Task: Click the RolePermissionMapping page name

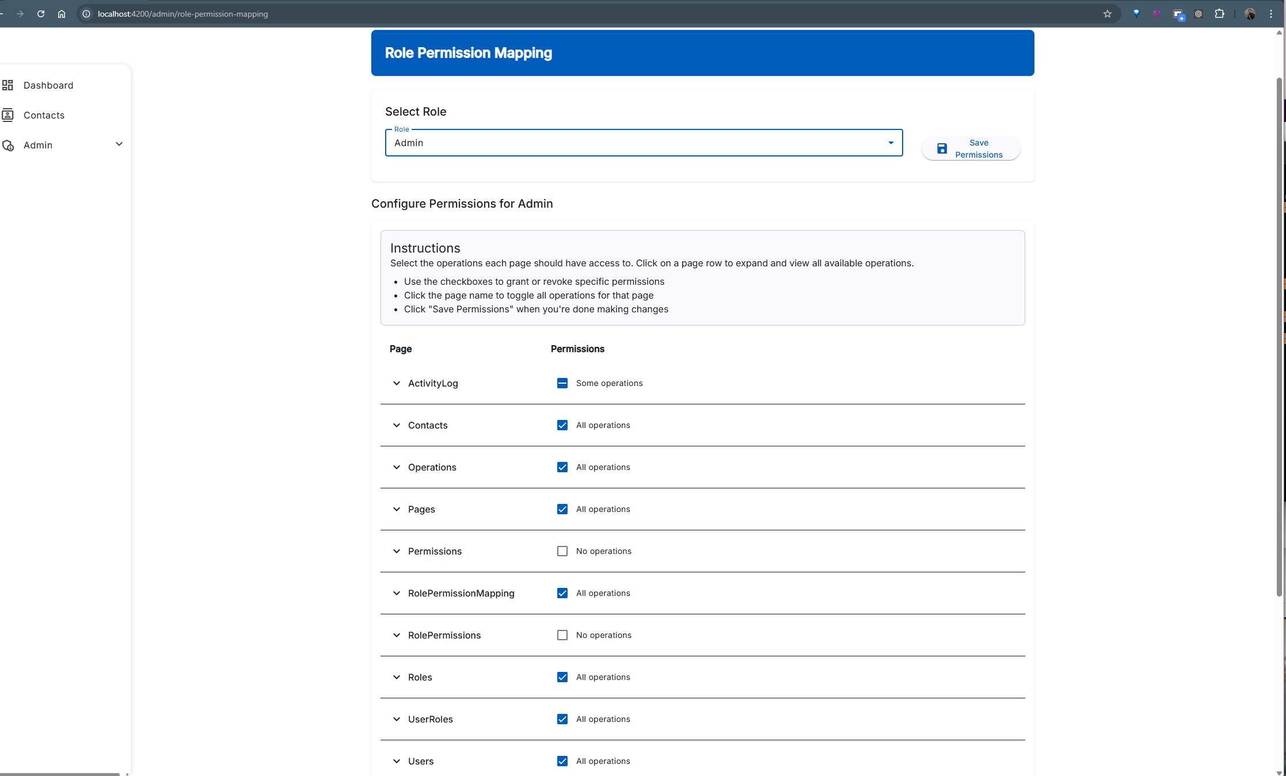Action: (x=461, y=593)
